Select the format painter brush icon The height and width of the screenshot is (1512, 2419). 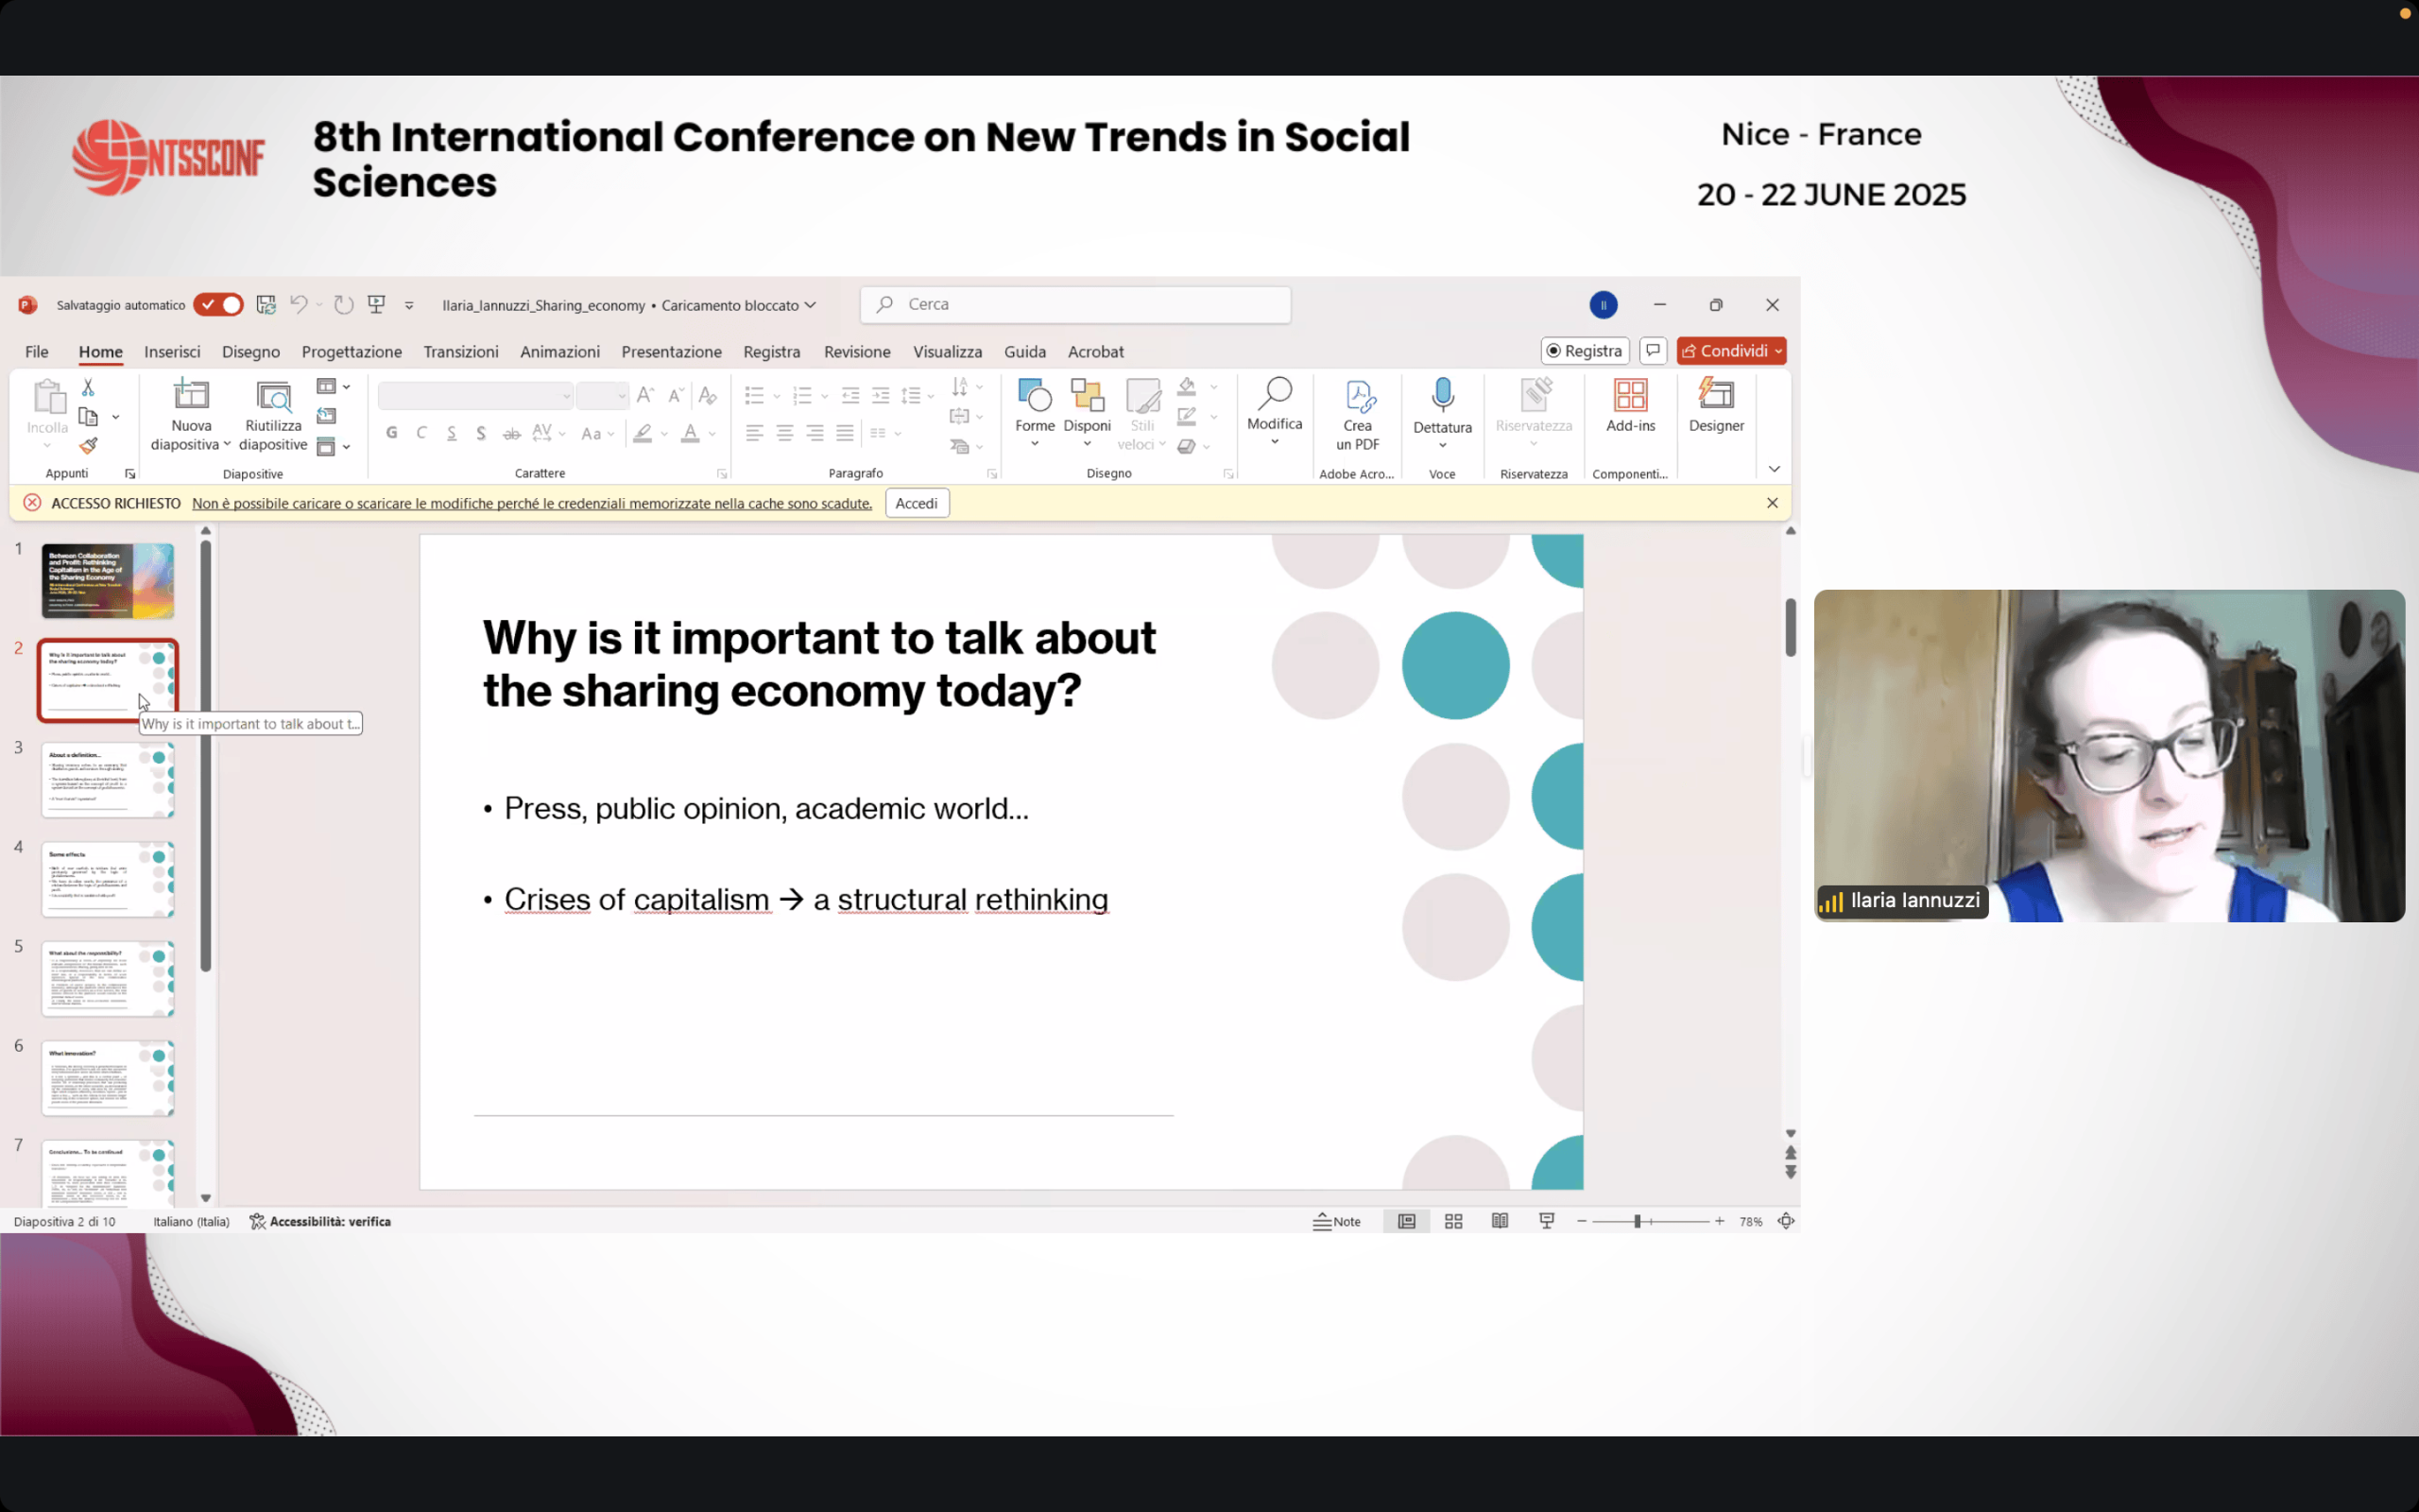pos(88,446)
